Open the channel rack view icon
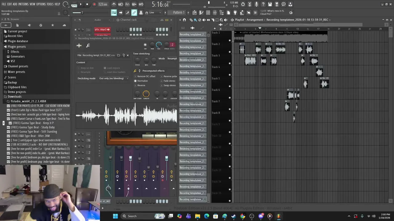Screen dimensions: 394x221 point(208,13)
